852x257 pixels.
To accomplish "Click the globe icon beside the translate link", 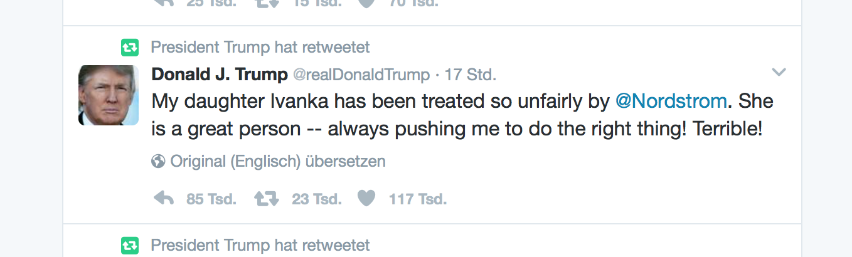I will 158,162.
